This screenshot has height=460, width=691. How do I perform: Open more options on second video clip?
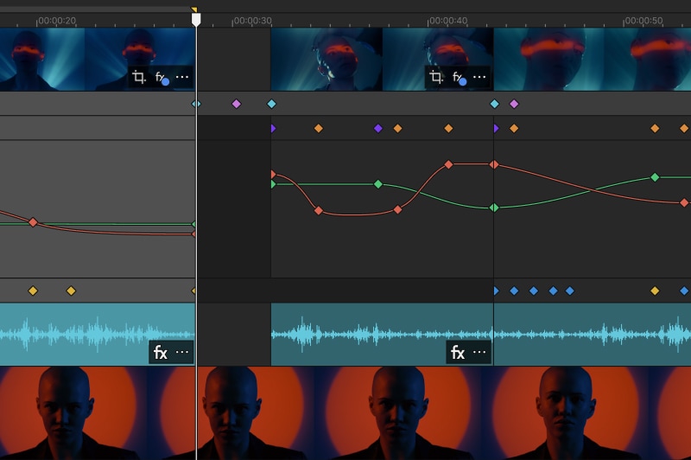point(479,78)
